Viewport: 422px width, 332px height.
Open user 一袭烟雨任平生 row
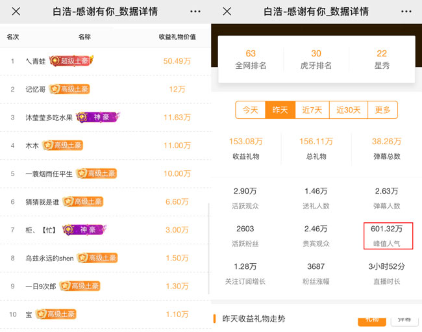point(104,173)
